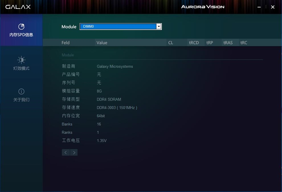
Task: Click the 存储类型 field label
Action: (x=71, y=99)
